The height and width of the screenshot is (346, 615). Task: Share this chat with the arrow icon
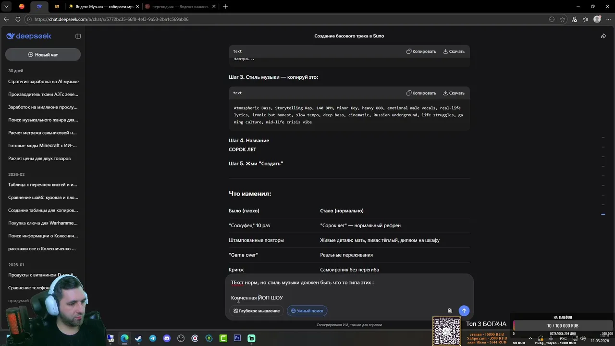[x=603, y=36]
